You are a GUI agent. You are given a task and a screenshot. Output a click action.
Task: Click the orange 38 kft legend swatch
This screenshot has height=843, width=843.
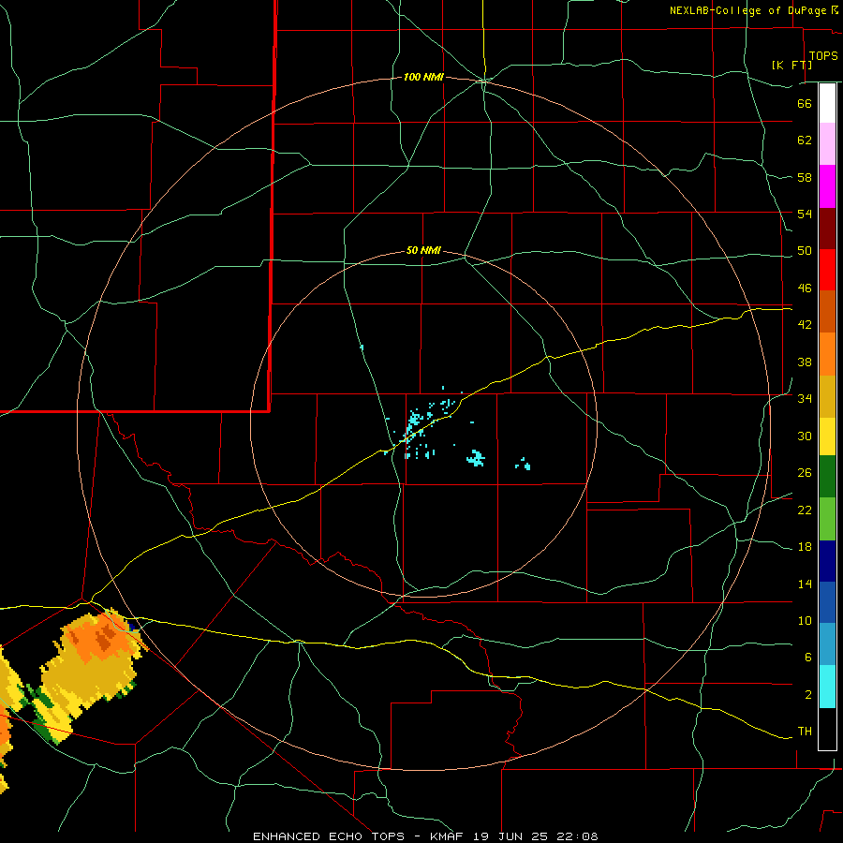(827, 354)
